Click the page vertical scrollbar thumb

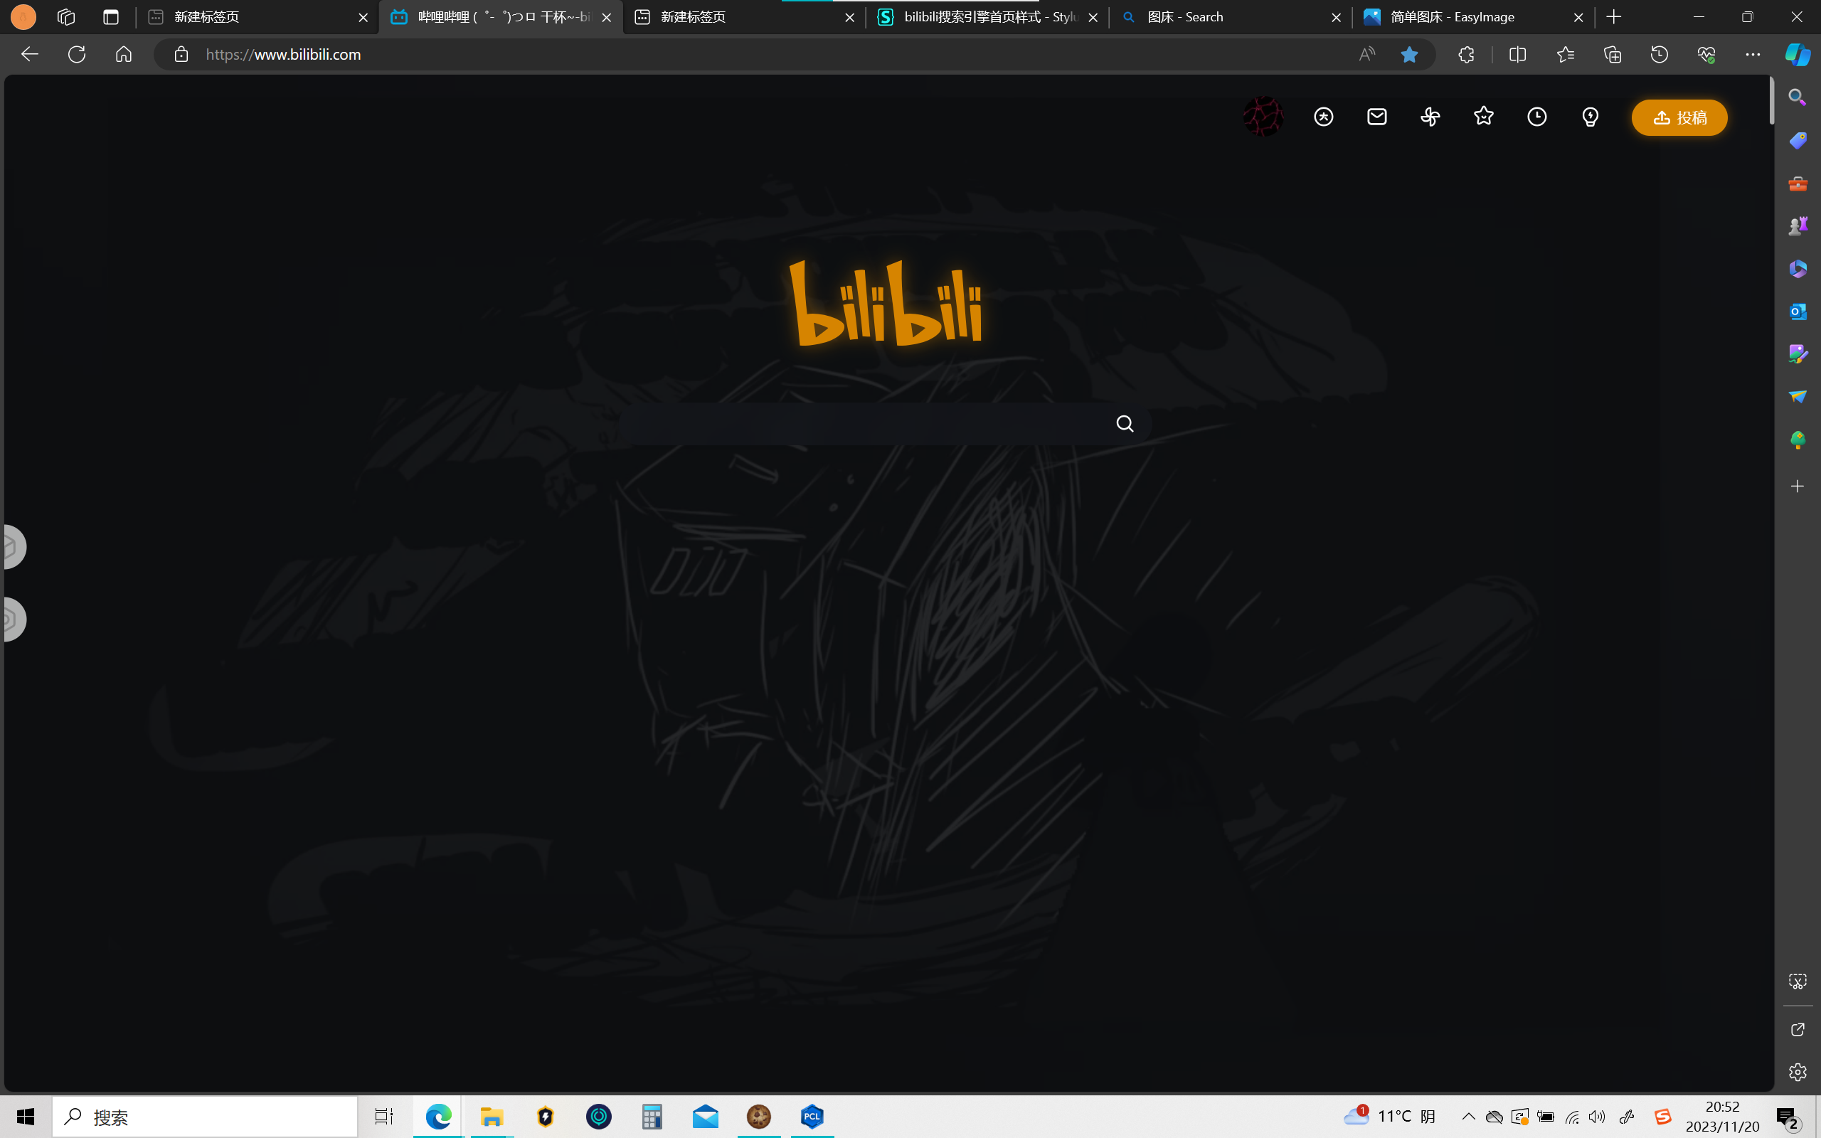click(x=1771, y=102)
